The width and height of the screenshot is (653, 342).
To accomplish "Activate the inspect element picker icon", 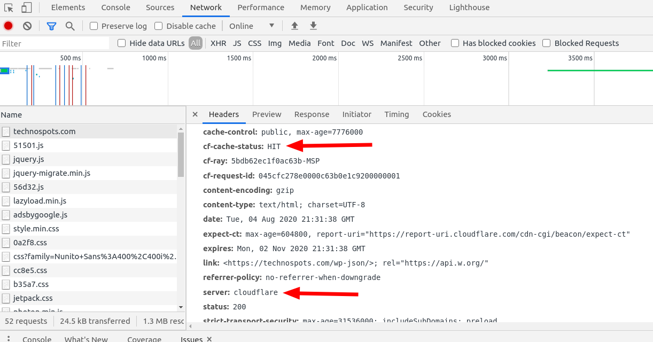I will click(8, 7).
